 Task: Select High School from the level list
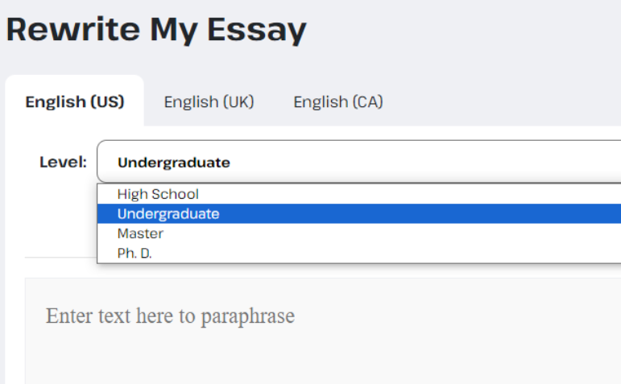[x=158, y=194]
